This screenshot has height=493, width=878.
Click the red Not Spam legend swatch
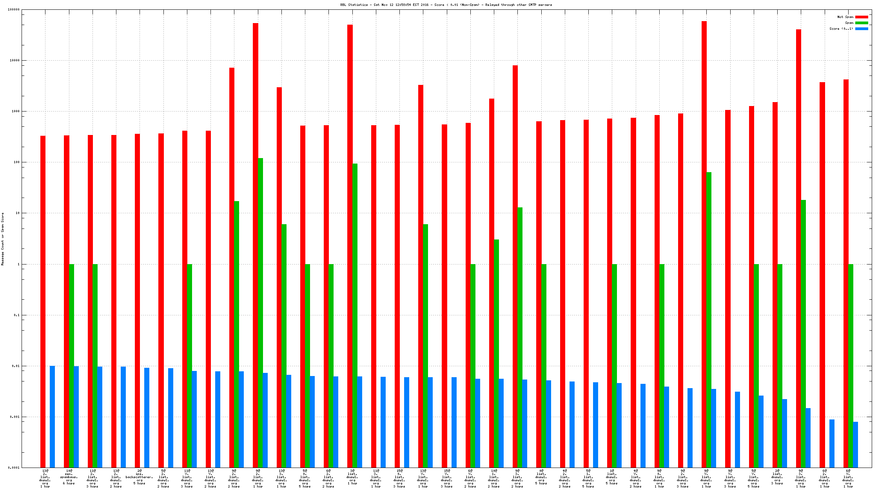(862, 17)
